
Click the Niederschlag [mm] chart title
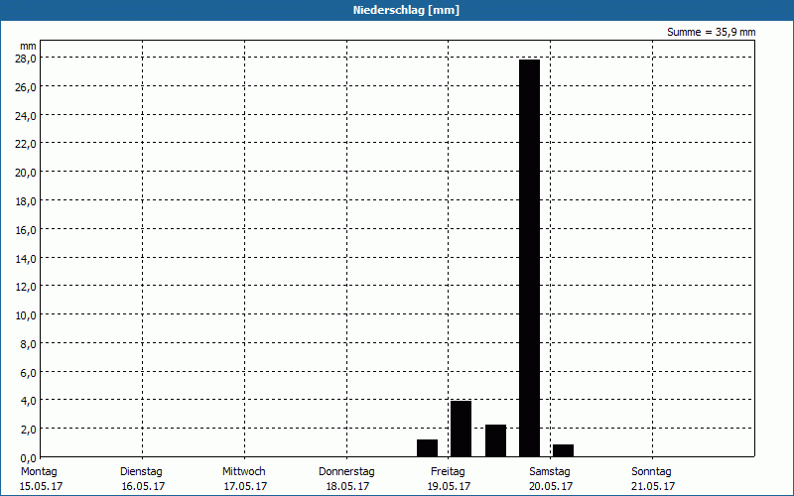406,10
